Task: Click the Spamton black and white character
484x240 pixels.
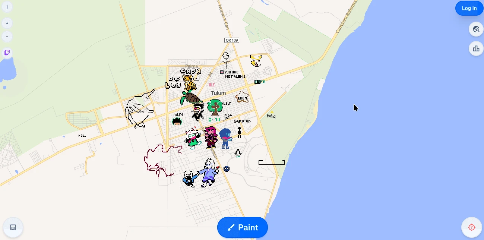Action: tap(198, 112)
